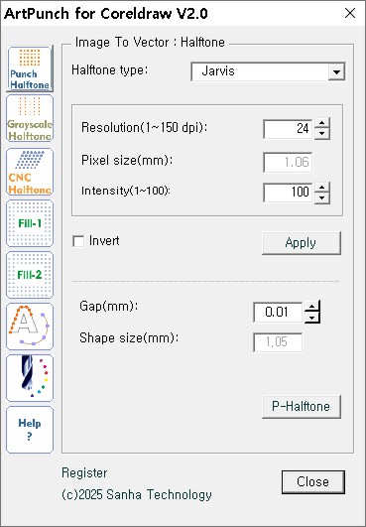Decrease Intensity with the down spinner arrow

pyautogui.click(x=322, y=198)
